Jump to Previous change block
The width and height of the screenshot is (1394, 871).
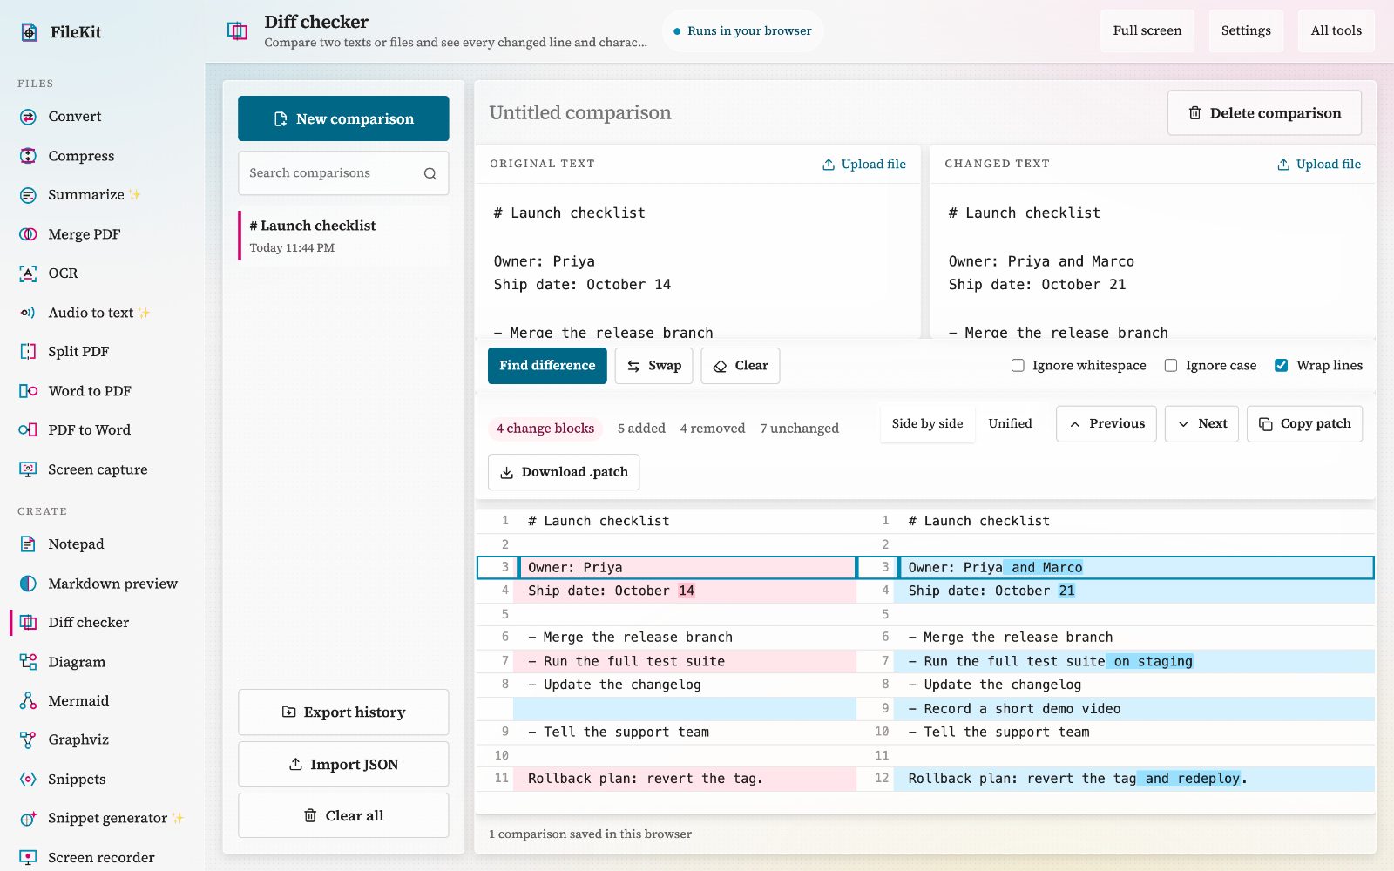tap(1106, 424)
